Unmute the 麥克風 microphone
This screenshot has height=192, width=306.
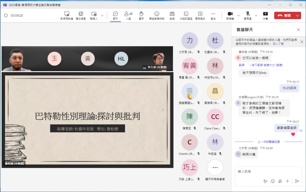[248, 15]
